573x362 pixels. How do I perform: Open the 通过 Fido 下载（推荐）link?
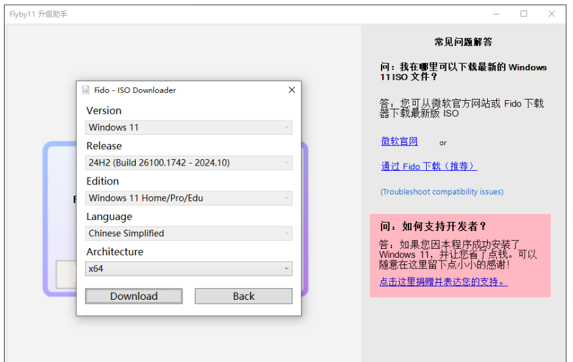pos(429,166)
